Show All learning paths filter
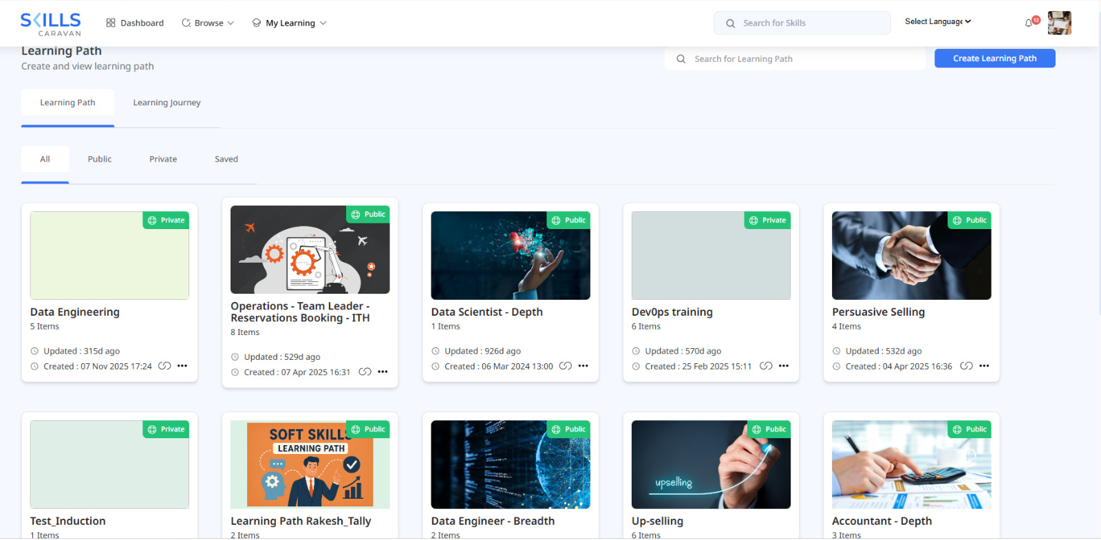This screenshot has width=1101, height=540. 45,160
